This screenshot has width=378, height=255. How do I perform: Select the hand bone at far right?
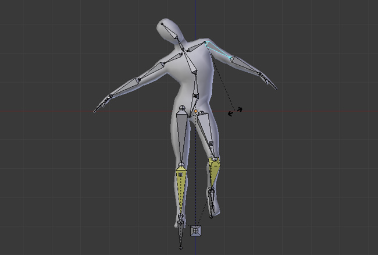(268, 81)
